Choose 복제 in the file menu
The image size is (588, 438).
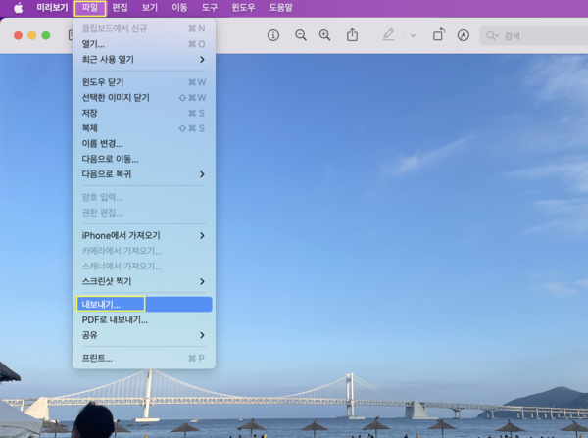pos(144,128)
